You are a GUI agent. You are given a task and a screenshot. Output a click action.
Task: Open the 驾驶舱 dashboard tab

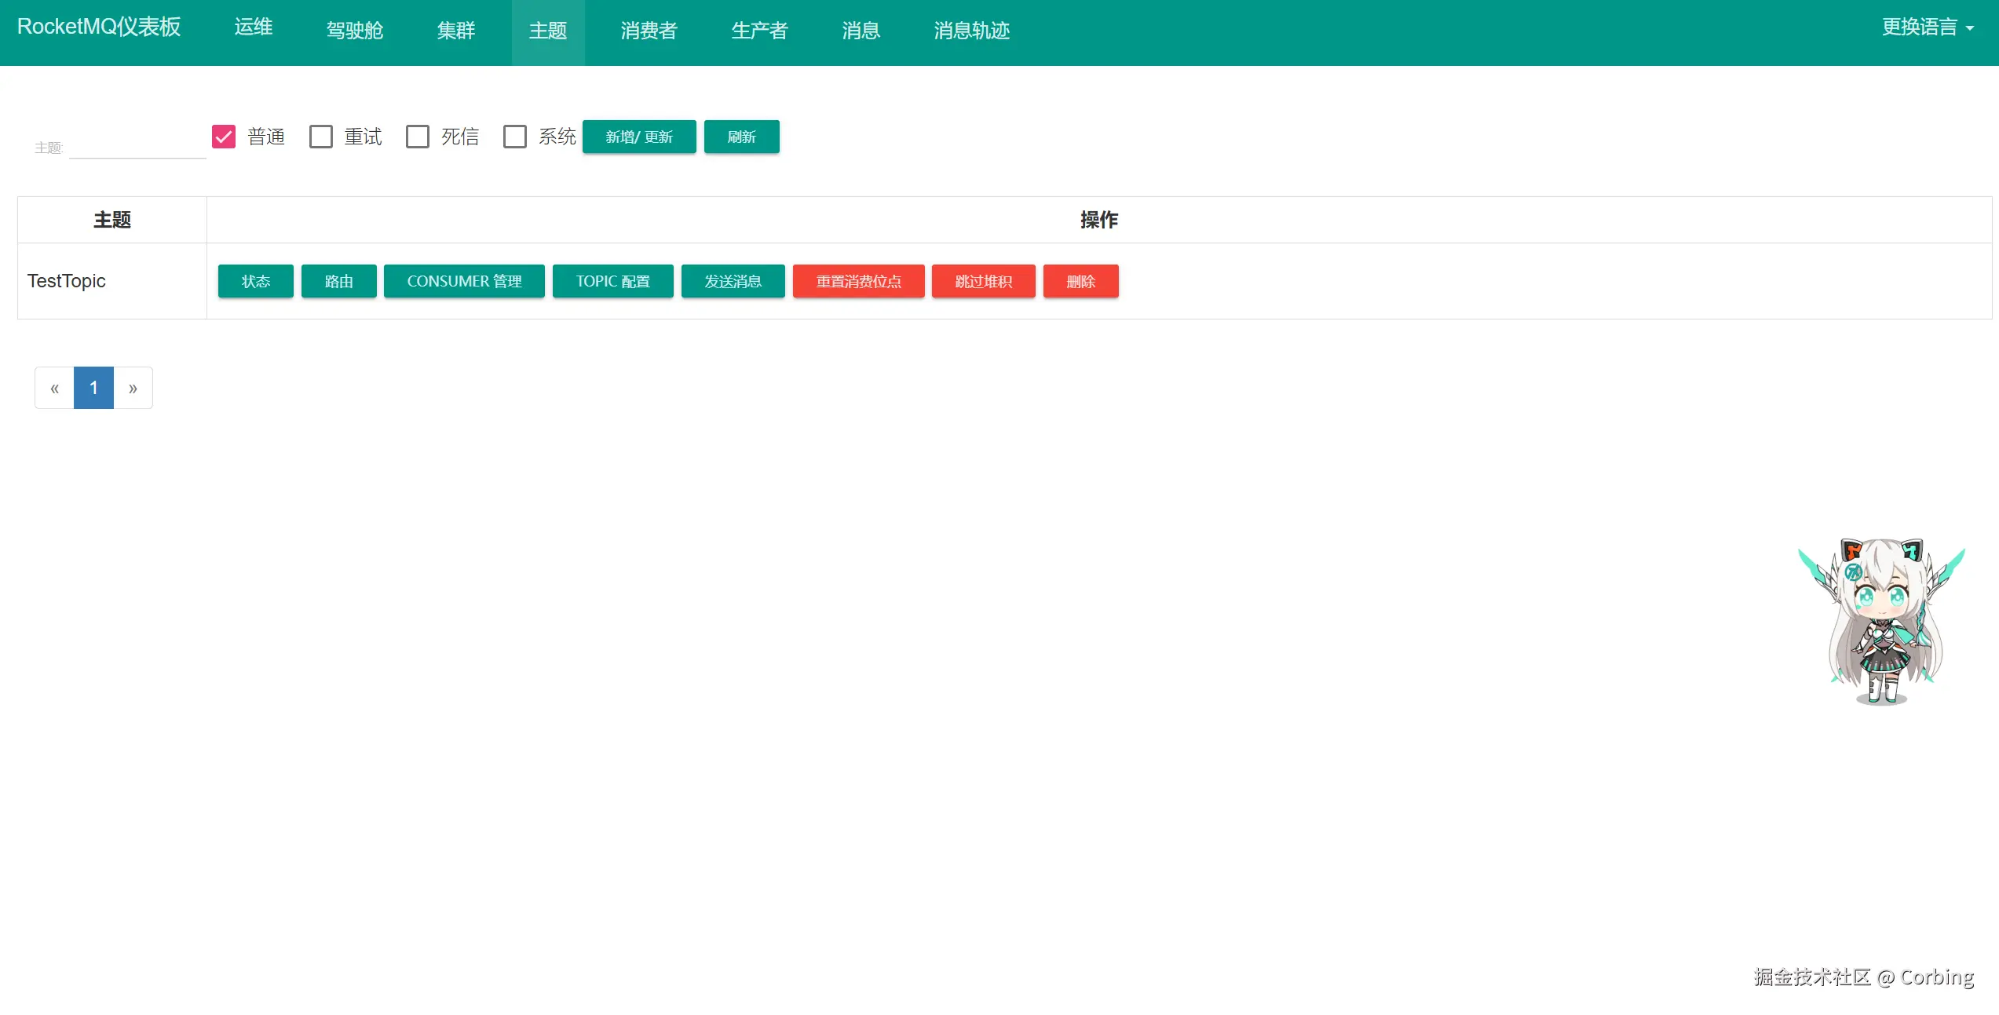coord(355,31)
